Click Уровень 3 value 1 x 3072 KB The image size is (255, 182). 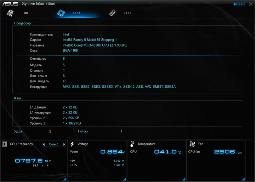click(x=72, y=123)
